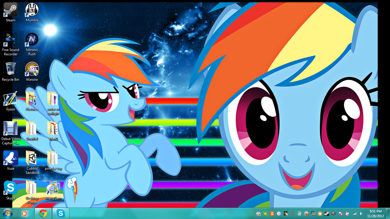Select the Free Sound Recorder shortcut

11,44
